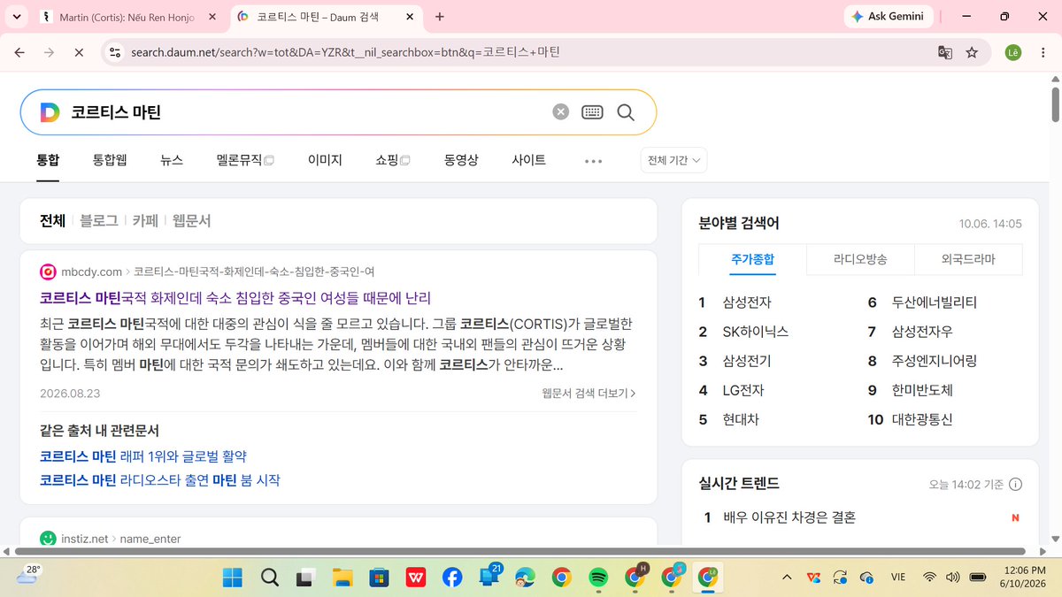Open site information icon in address bar
The height and width of the screenshot is (597, 1062).
click(x=114, y=52)
